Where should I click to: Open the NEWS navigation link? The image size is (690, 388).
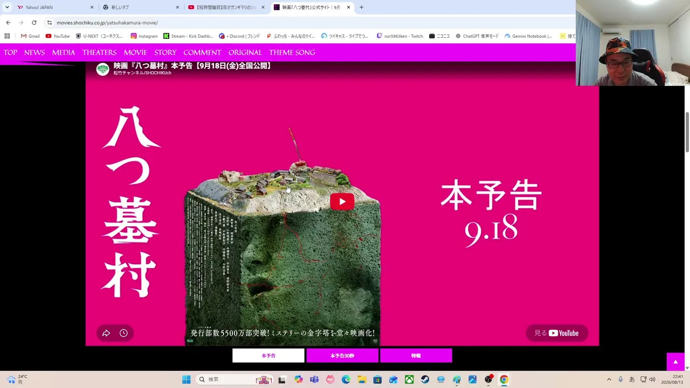click(x=34, y=52)
